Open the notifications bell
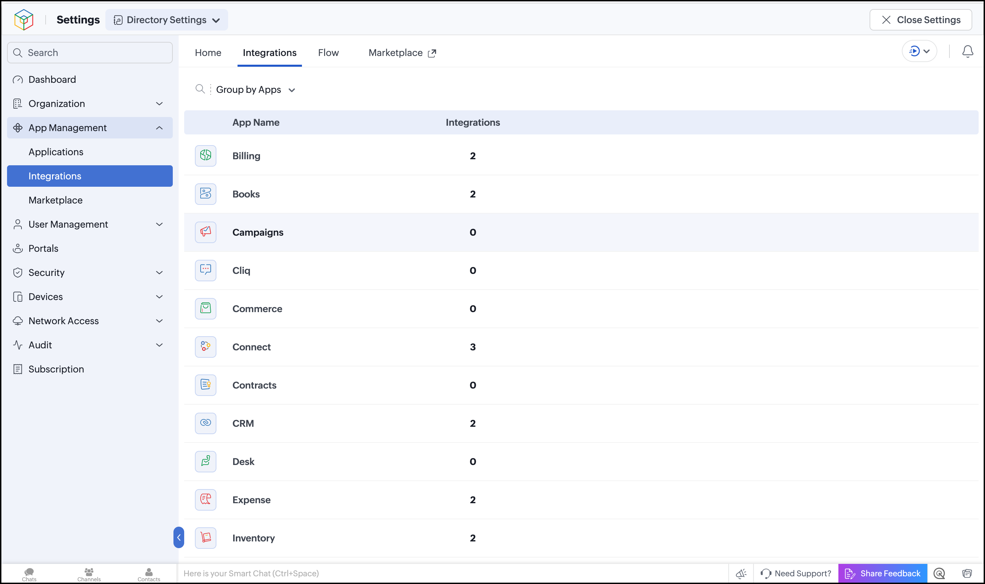 coord(967,51)
